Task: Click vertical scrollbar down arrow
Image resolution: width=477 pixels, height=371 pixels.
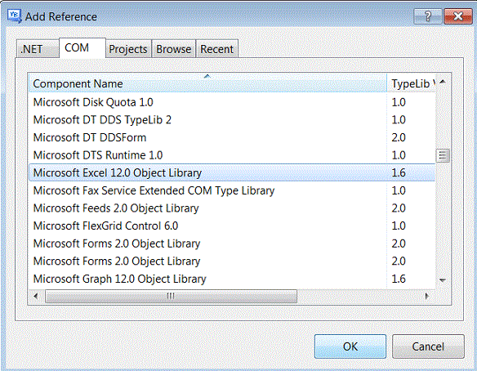Action: (443, 280)
